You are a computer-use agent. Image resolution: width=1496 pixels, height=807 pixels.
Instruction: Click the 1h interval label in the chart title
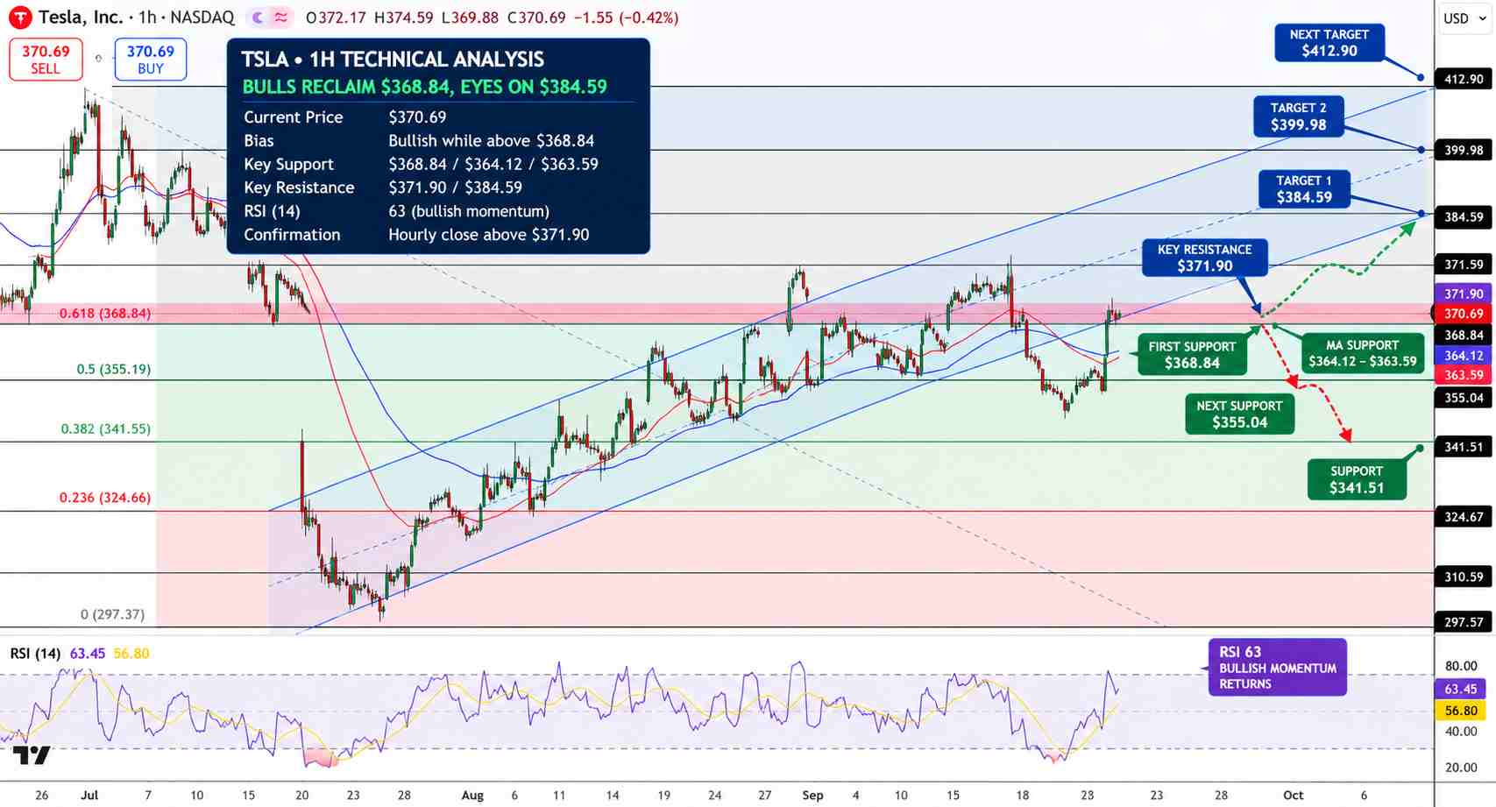[x=147, y=18]
